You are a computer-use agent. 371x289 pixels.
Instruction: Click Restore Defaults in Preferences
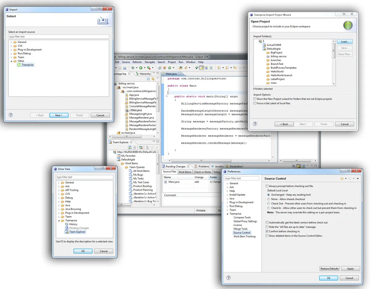pyautogui.click(x=330, y=269)
